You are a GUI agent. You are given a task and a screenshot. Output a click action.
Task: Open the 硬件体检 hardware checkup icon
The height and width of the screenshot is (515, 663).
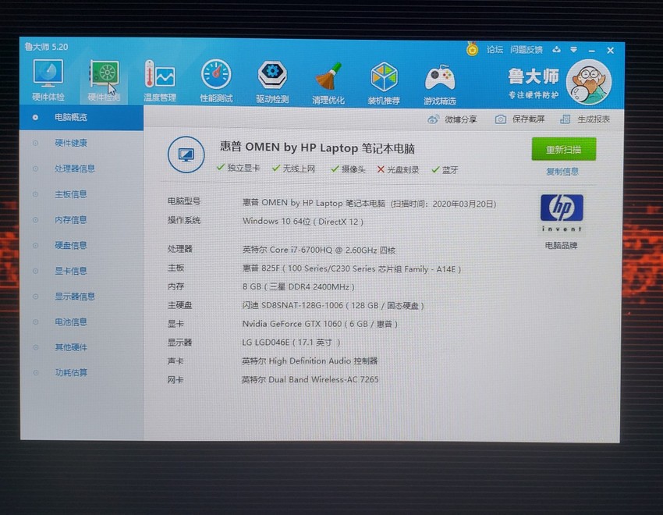tap(48, 80)
